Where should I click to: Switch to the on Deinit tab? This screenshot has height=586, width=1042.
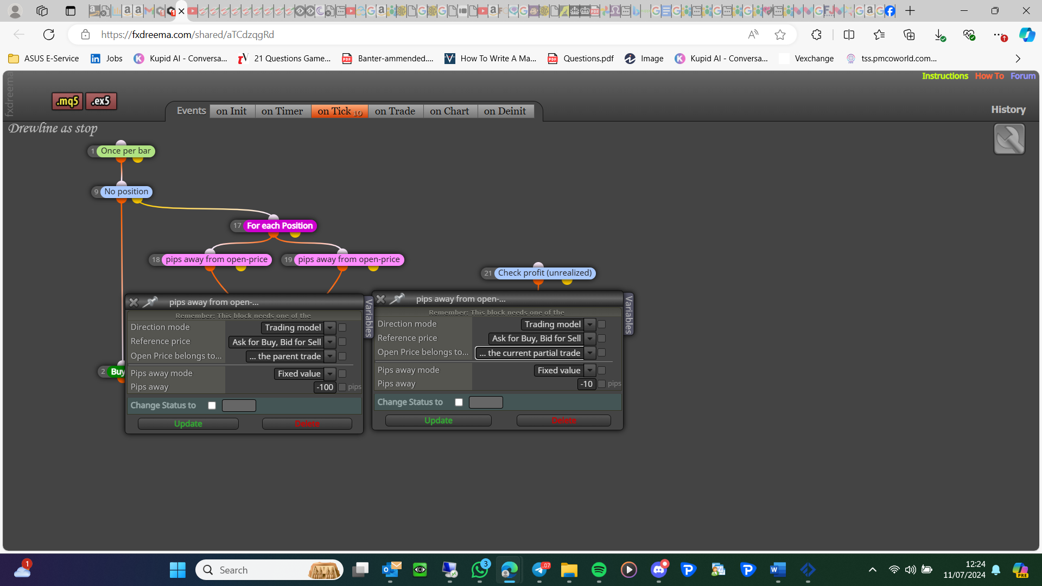(505, 111)
